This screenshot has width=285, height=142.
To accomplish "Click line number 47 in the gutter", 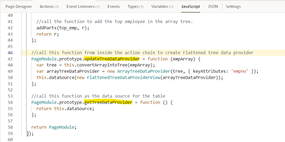I will [10, 59].
